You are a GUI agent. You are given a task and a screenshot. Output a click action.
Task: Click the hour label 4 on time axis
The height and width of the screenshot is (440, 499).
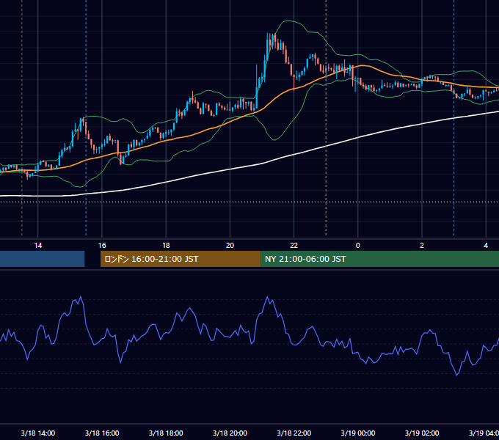point(486,246)
